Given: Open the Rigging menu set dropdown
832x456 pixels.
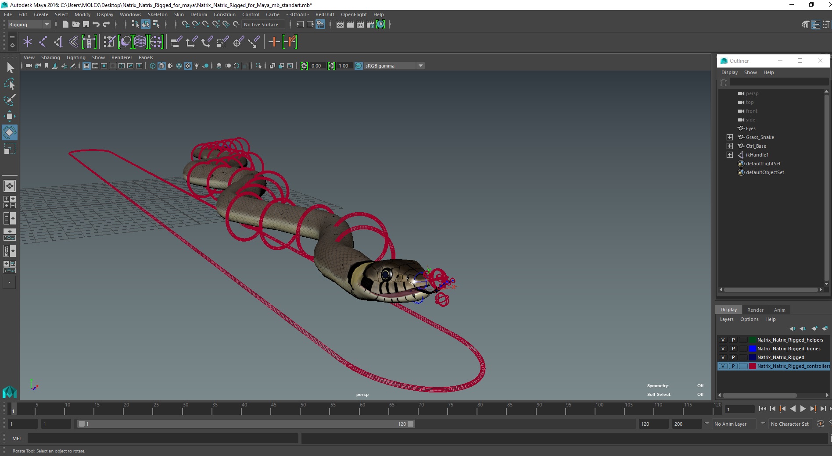Looking at the screenshot, I should (29, 25).
